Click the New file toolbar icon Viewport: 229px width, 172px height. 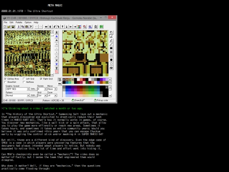coord(5,27)
